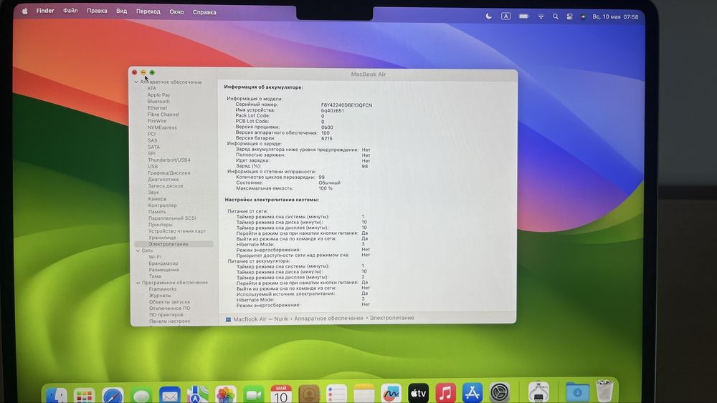The width and height of the screenshot is (717, 403).
Task: Click MacBook Air — Nurik in path bar
Action: (x=261, y=319)
